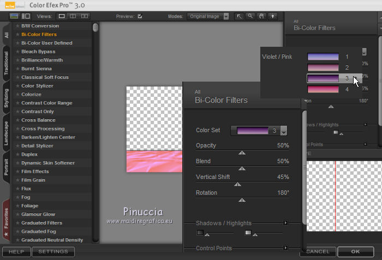Open the Settings button
The width and height of the screenshot is (382, 260).
pos(53,252)
